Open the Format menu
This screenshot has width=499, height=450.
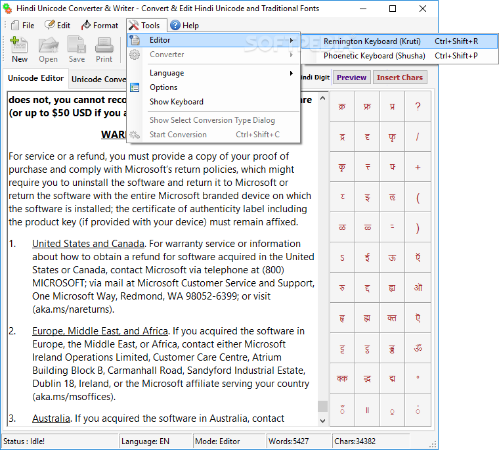pos(100,25)
